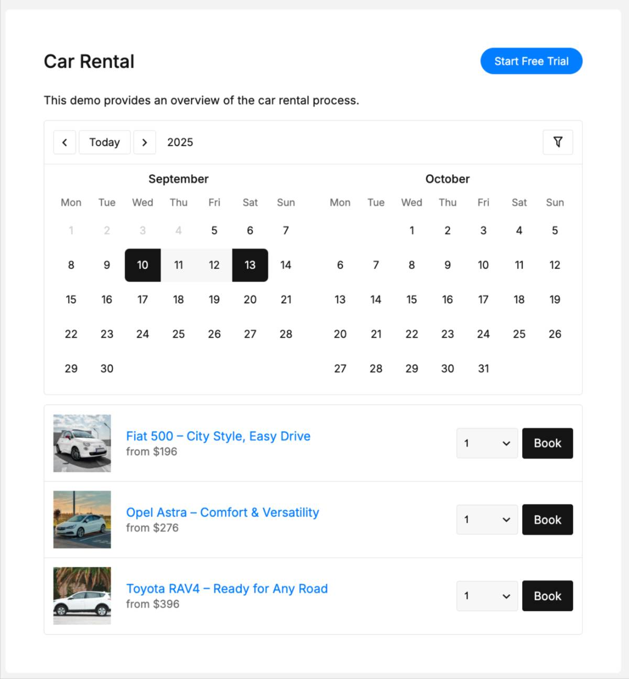629x679 pixels.
Task: Expand Toyota RAV4 quantity selector
Action: [486, 596]
